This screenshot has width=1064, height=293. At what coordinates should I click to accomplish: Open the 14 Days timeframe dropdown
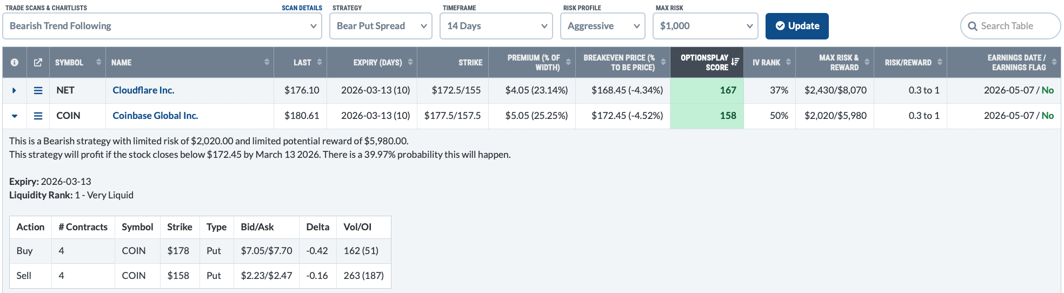(x=496, y=26)
